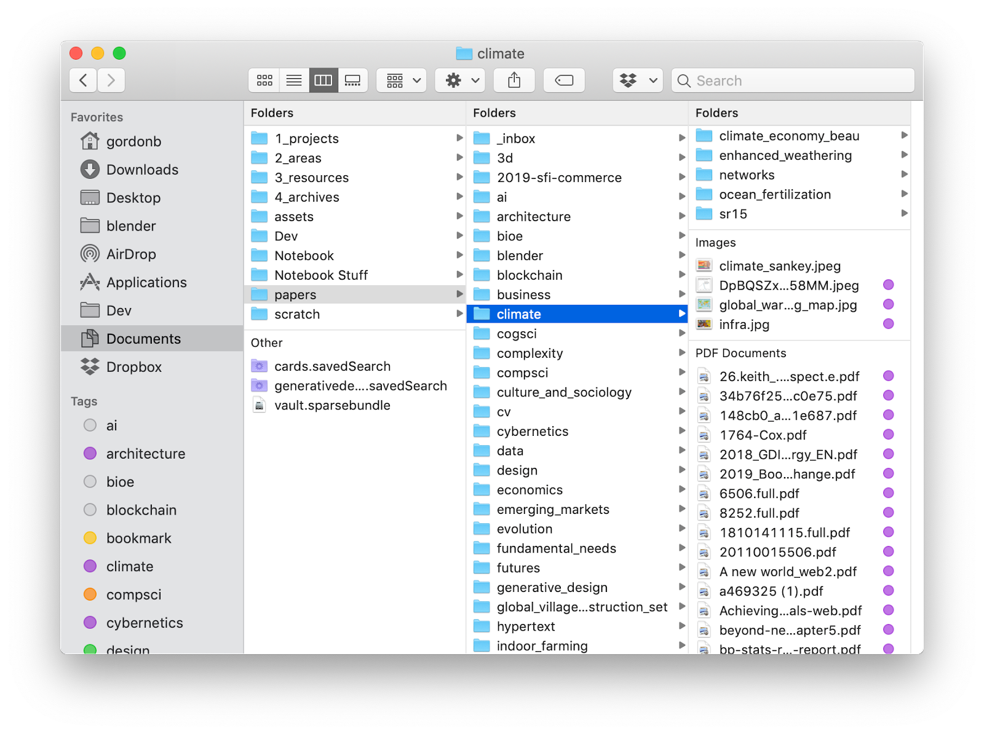The image size is (984, 734).
Task: Expand the _inbox folder arrow
Action: pyautogui.click(x=681, y=138)
